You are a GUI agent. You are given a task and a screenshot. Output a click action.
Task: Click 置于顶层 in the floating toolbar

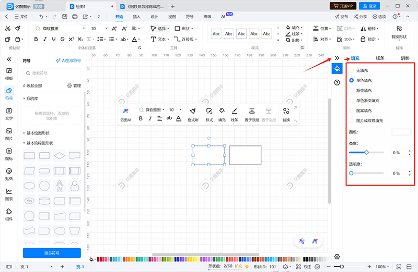[252, 115]
